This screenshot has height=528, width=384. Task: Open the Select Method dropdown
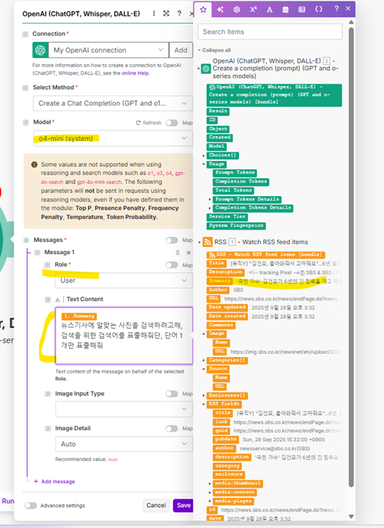coord(113,103)
